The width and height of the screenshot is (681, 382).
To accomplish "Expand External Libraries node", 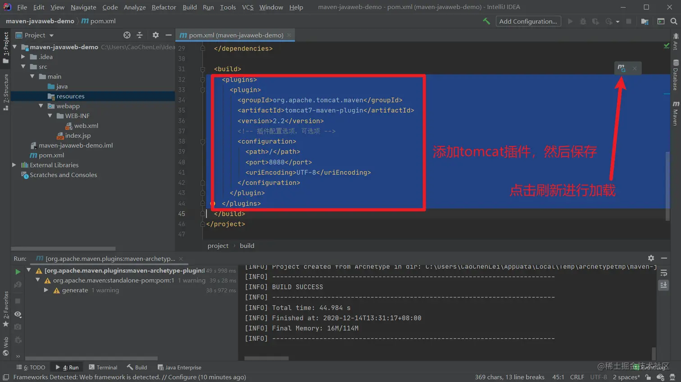I will pos(14,165).
